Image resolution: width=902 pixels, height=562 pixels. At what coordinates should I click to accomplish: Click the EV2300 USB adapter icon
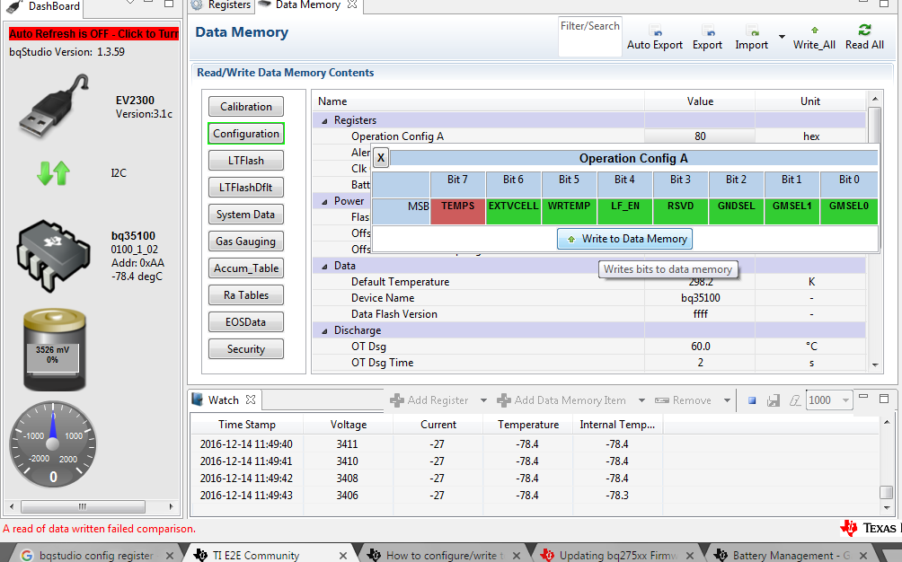point(53,106)
